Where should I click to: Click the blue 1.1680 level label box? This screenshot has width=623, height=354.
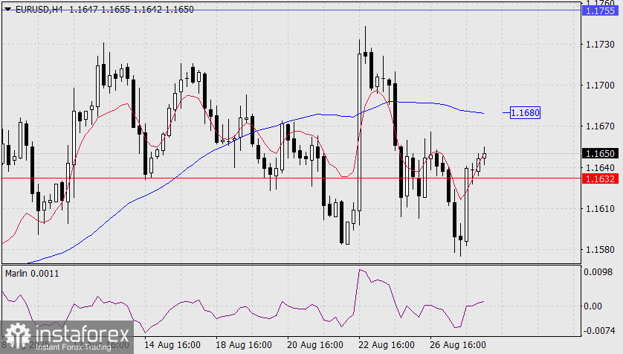(x=525, y=113)
